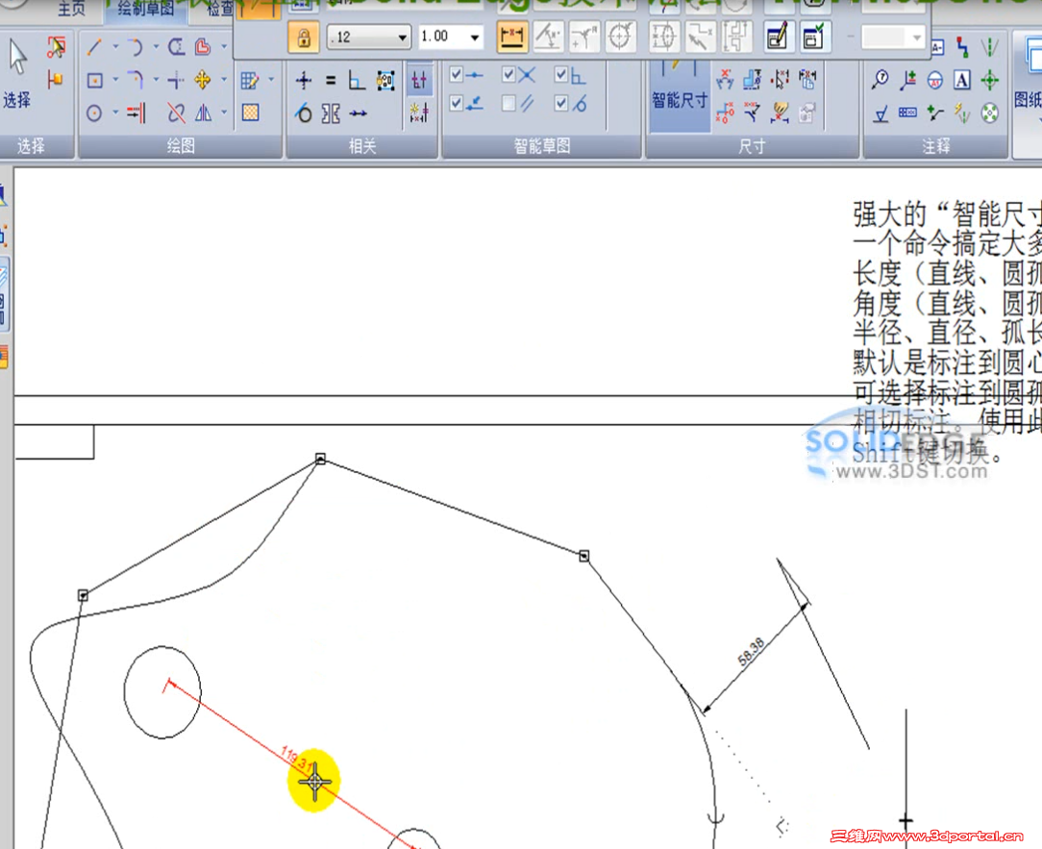Open dimension properties pencil icon on command bar
Viewport: 1042px width, 849px height.
pos(778,37)
